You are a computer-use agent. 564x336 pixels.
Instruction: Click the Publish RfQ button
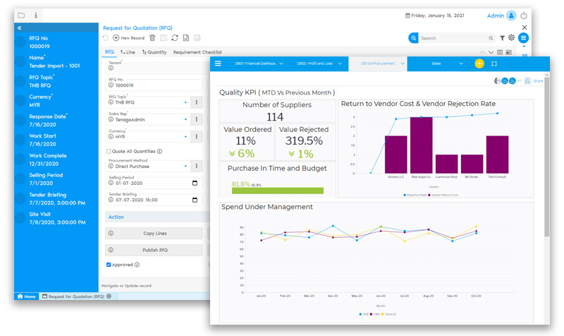[x=154, y=250]
